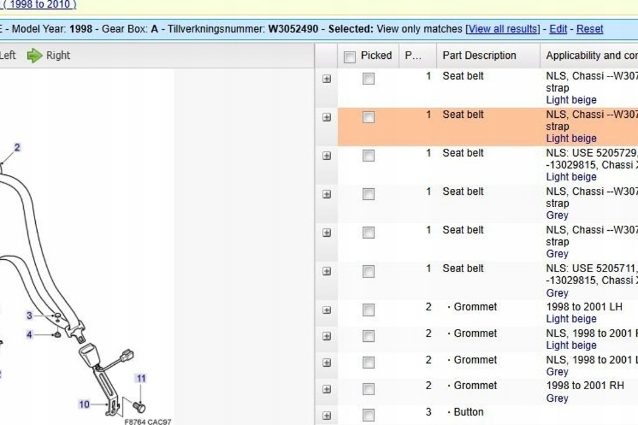Open the 1998 to 2010 link
The width and height of the screenshot is (638, 425).
coord(40,4)
